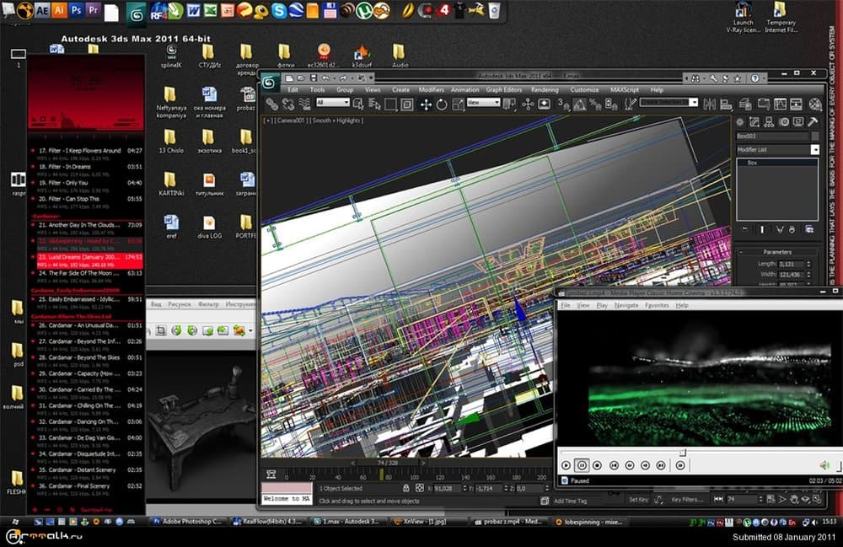Collapse the Parameters rollout
The image size is (843, 547).
point(776,251)
